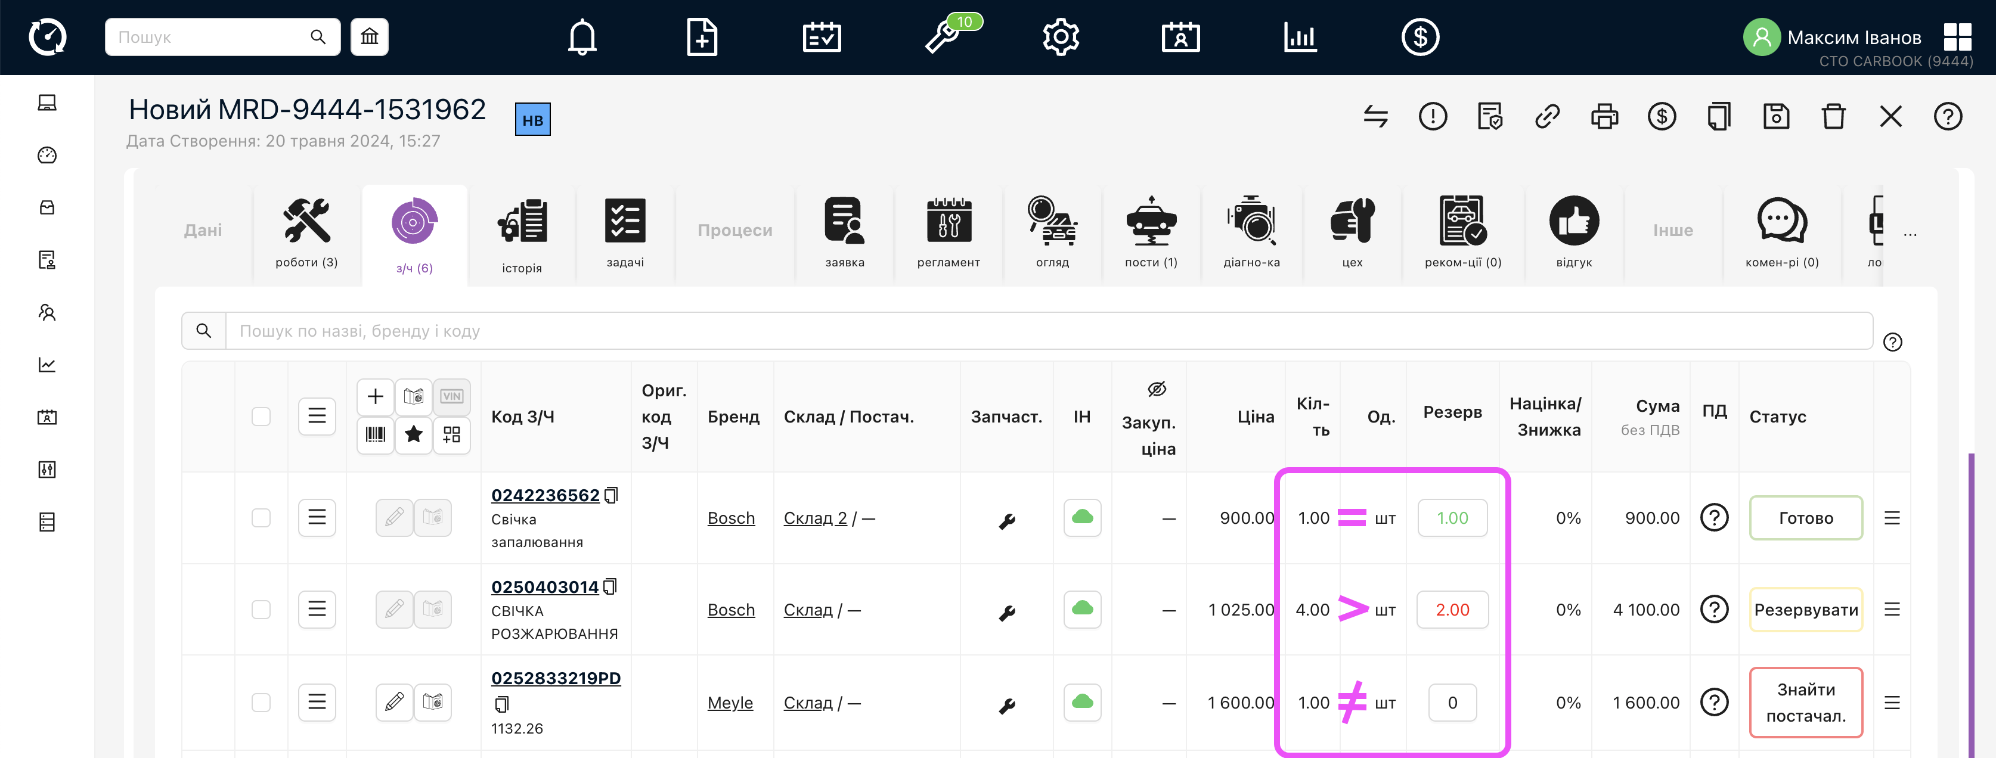Click the copy icon next to code 0242236562
The height and width of the screenshot is (758, 1996).
(611, 495)
